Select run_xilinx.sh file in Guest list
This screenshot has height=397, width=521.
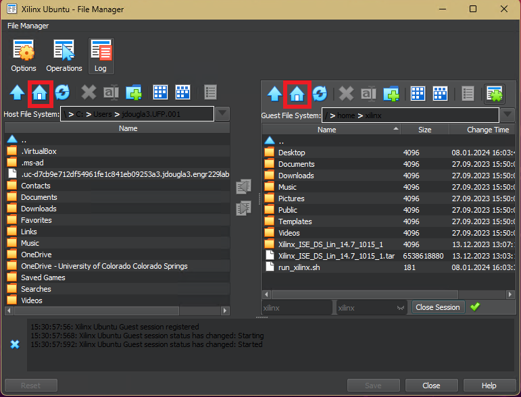tap(389, 267)
